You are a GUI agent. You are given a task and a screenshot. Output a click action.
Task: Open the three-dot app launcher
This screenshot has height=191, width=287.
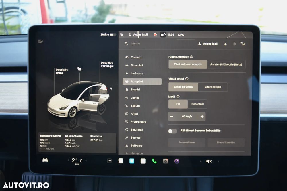point(109,161)
